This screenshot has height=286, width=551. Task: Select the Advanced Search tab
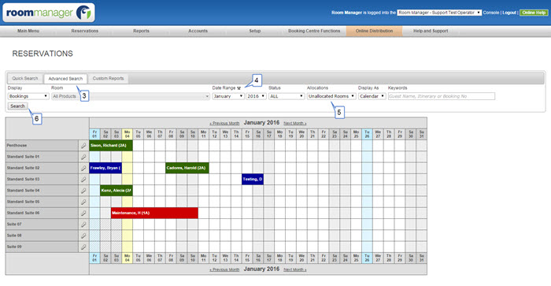click(65, 79)
